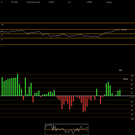Click the MR axis '20' label

click(x=132, y=93)
